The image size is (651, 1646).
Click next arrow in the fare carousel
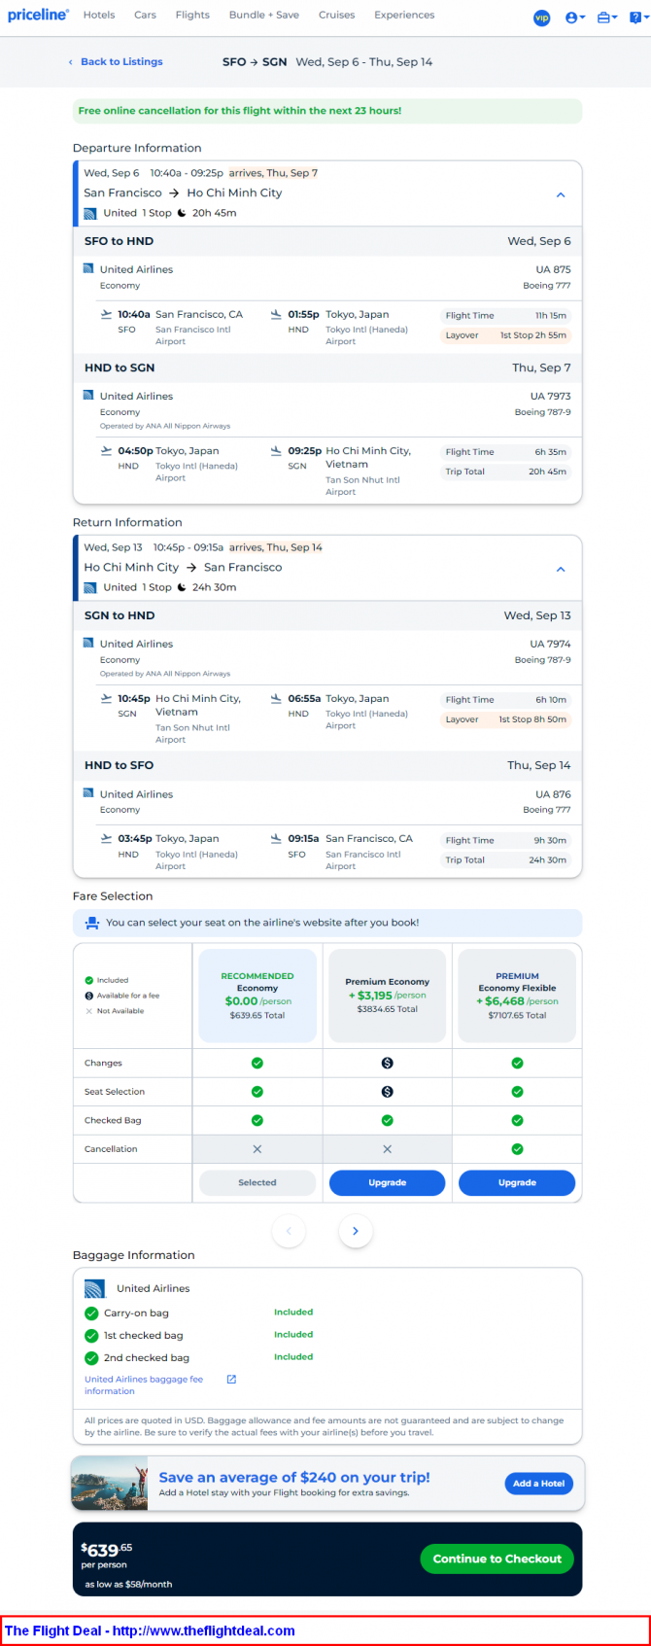356,1231
